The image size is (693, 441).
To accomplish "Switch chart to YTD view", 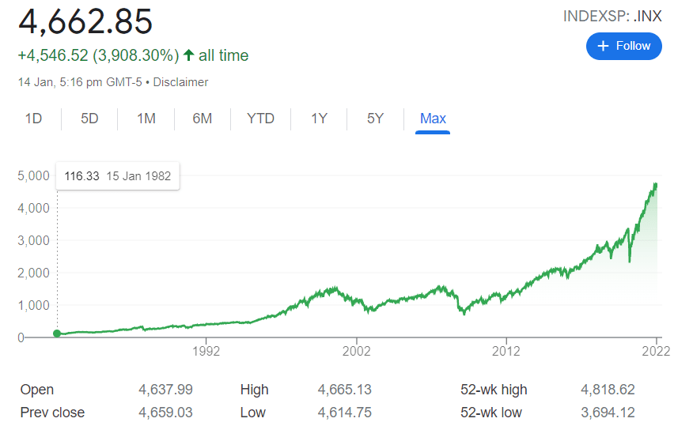I will 260,119.
